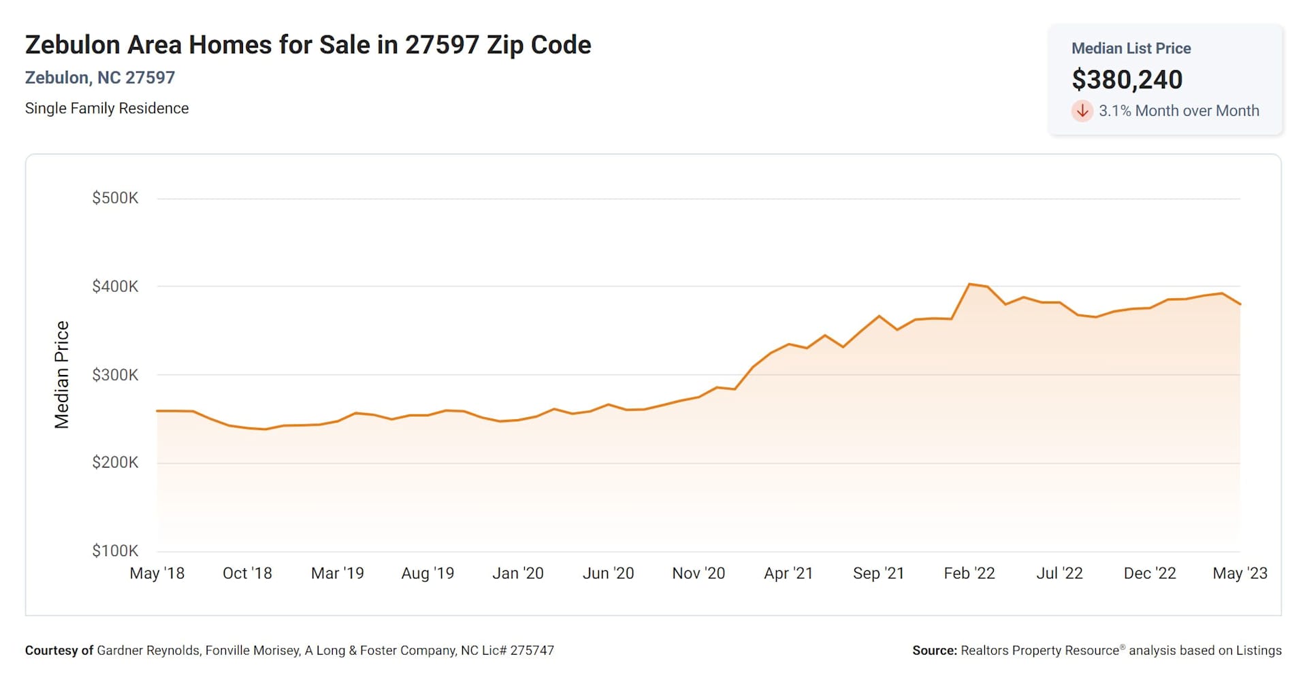This screenshot has width=1307, height=686.
Task: Click the Aug '19 x-axis label
Action: coord(427,573)
